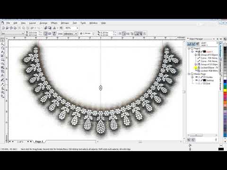Go to first page with navigator arrow

tap(10, 142)
